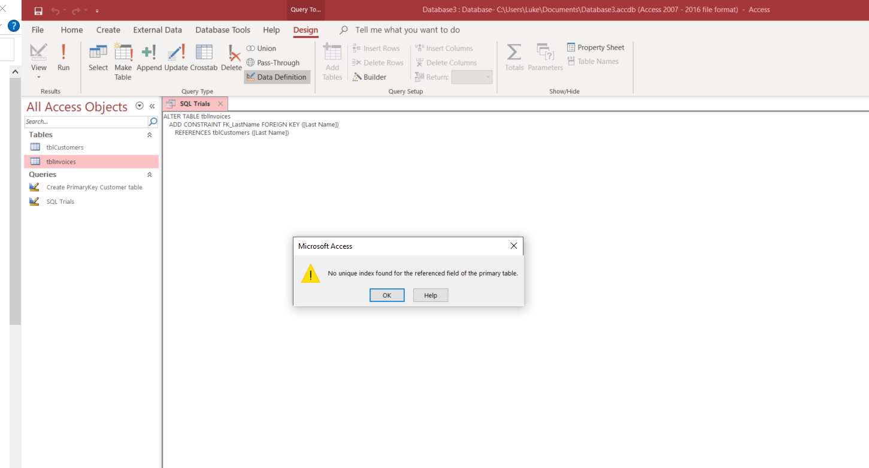
Task: Open the All Access Objects dropdown menu
Action: [140, 106]
